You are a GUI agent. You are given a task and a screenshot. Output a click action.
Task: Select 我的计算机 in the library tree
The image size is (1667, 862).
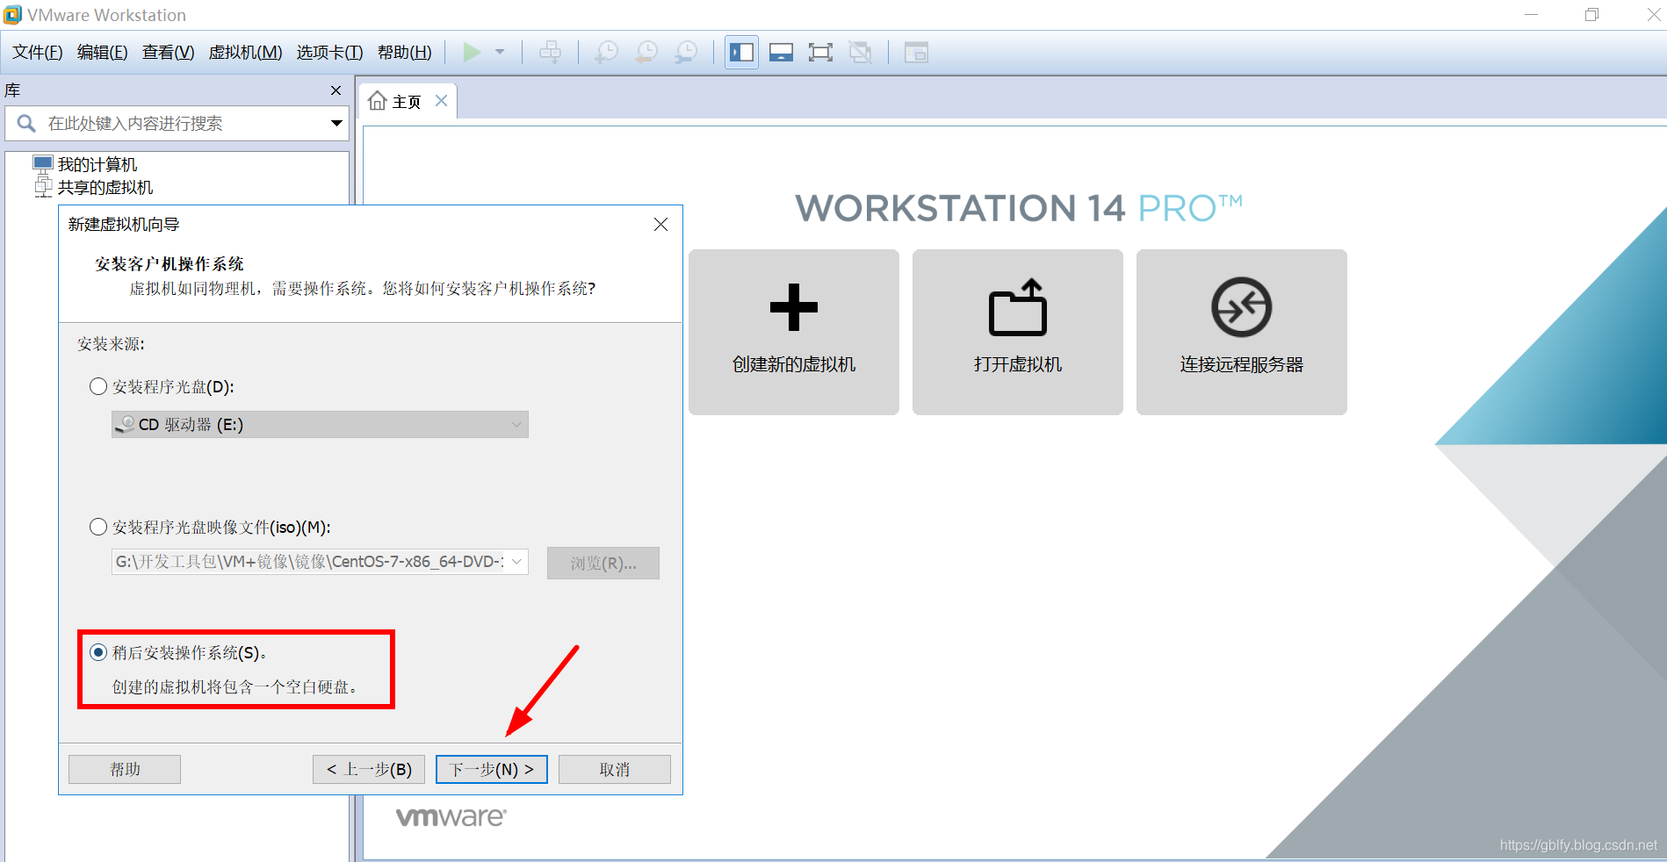[x=97, y=164]
